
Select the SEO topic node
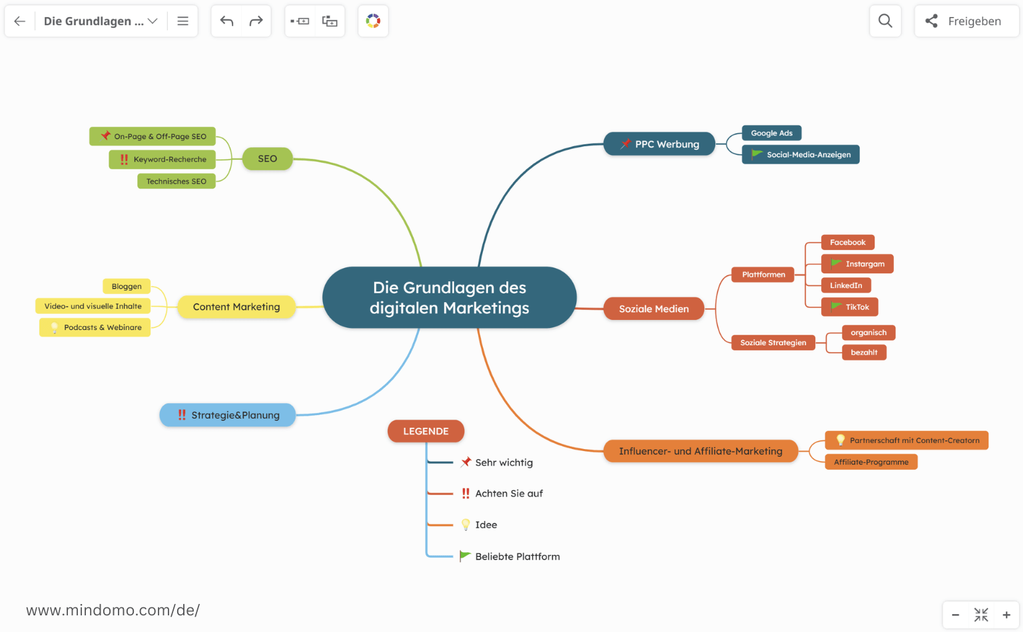[267, 158]
